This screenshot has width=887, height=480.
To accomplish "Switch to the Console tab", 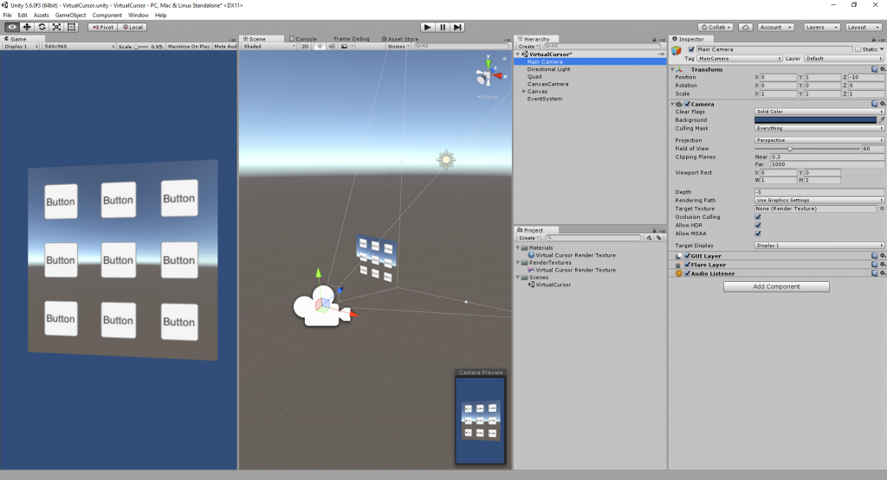I will pos(306,39).
